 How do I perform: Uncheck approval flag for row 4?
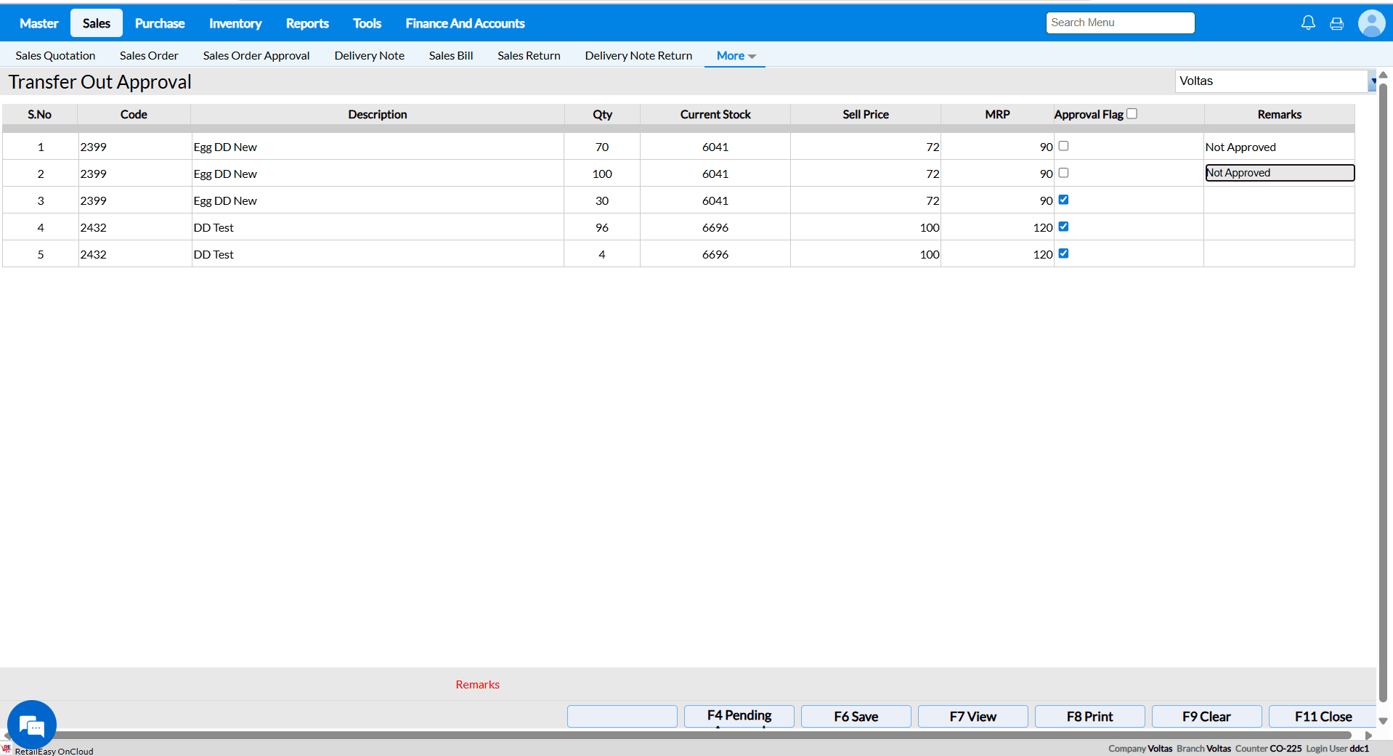pyautogui.click(x=1063, y=227)
